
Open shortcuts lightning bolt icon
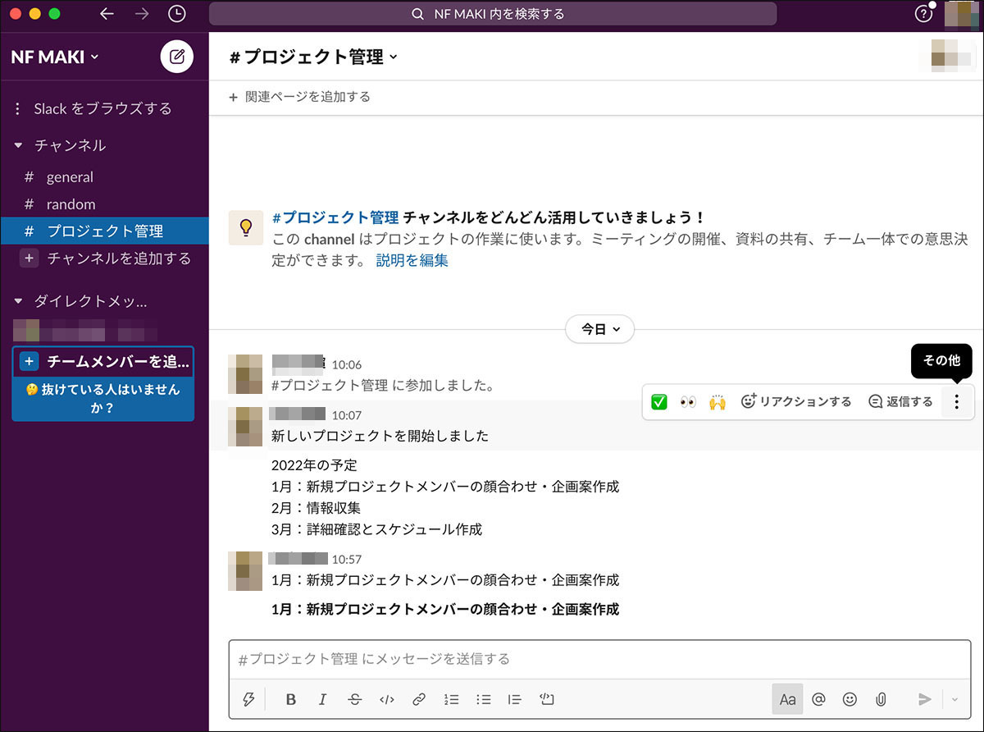[x=248, y=699]
